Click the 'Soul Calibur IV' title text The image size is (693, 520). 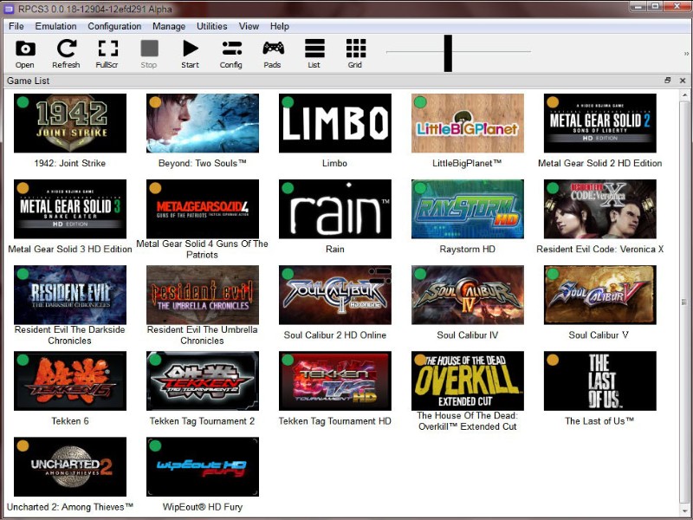coord(467,335)
